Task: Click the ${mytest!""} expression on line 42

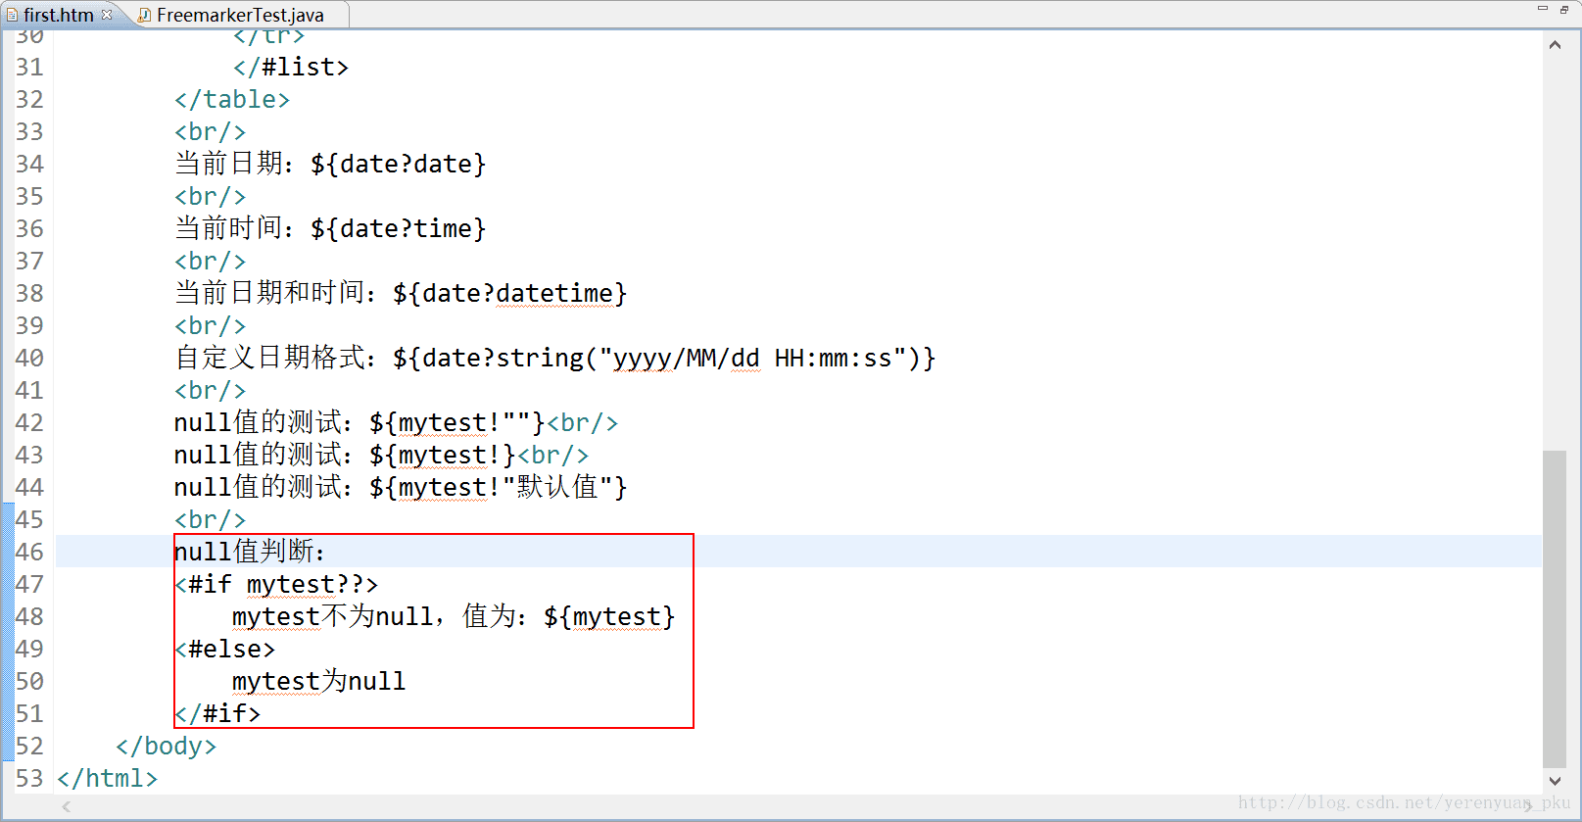Action: [457, 422]
